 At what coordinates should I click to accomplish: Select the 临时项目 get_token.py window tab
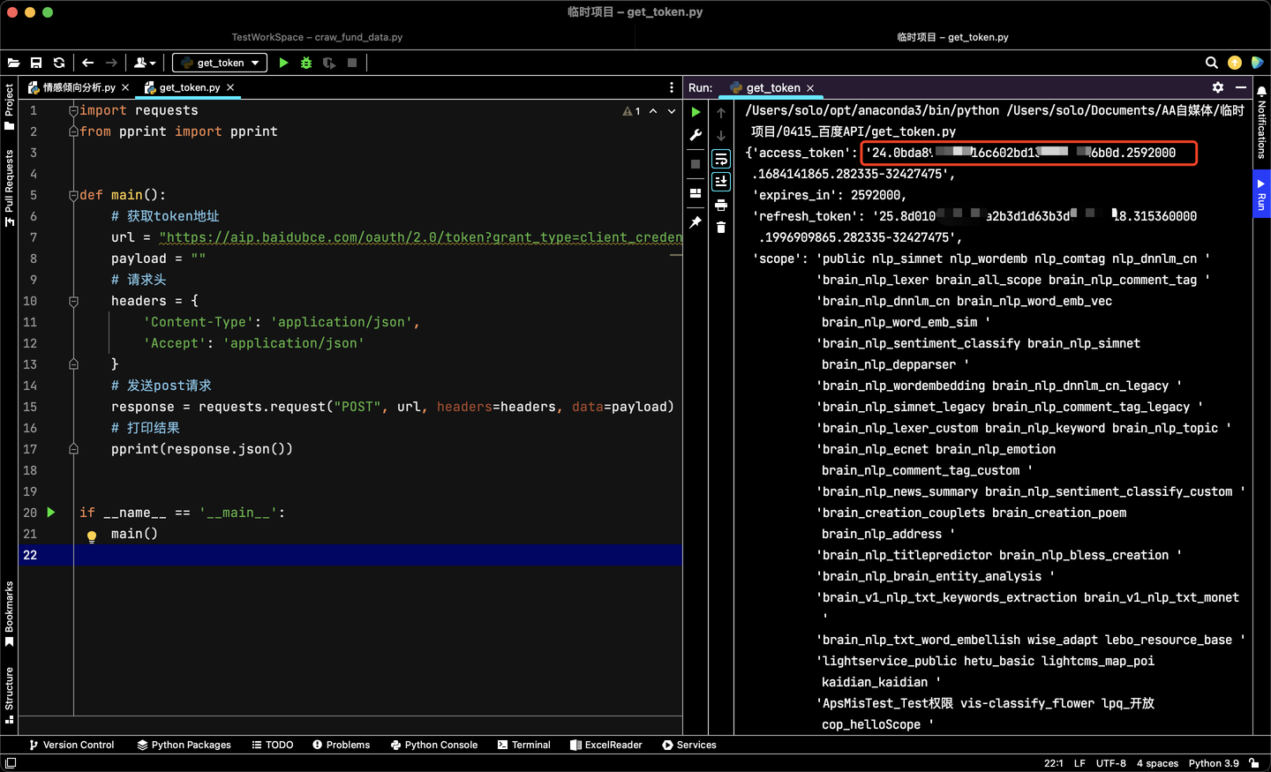(x=952, y=37)
